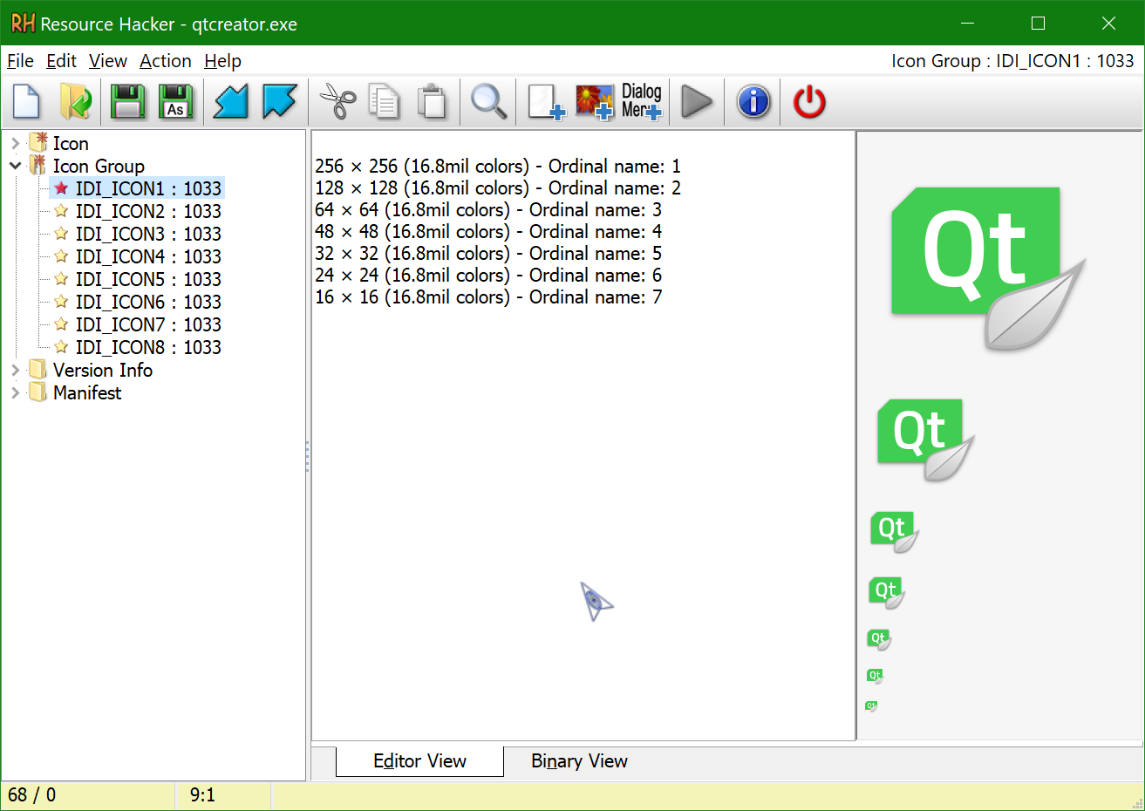The image size is (1145, 811).
Task: Click the 68 / 0 status bar entry
Action: coord(32,795)
